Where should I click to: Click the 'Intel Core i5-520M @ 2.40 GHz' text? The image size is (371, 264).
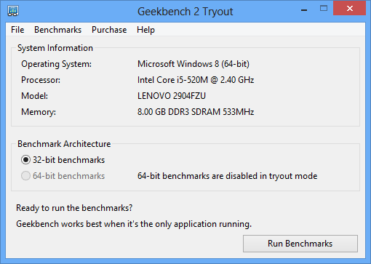pyautogui.click(x=196, y=80)
